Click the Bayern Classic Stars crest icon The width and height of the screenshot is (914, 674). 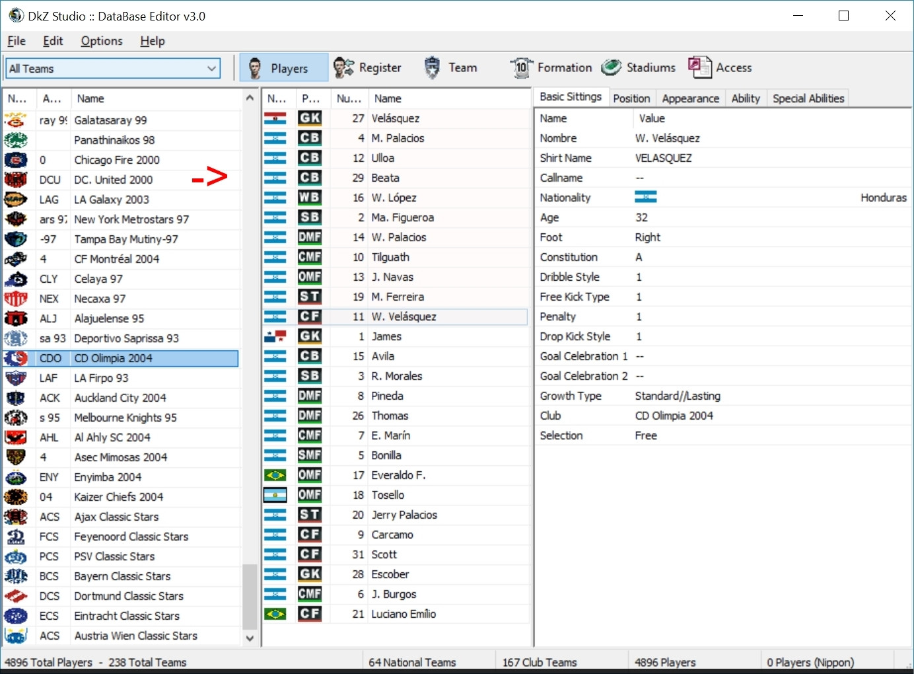coord(16,576)
